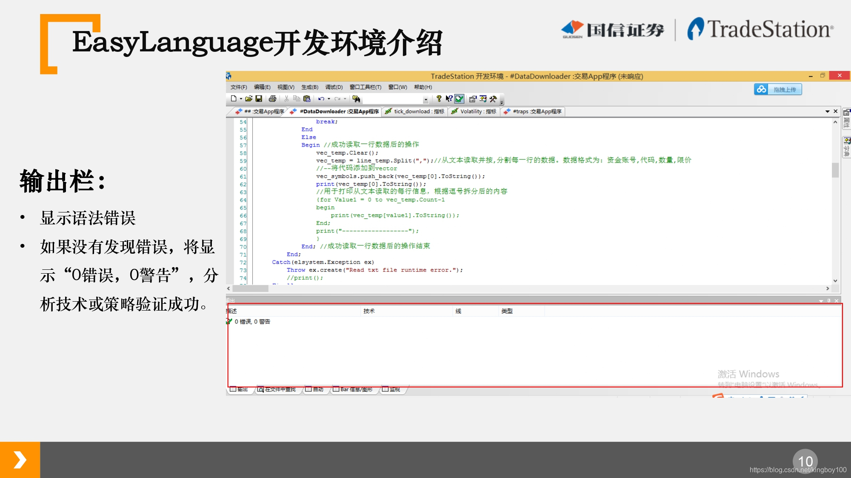Click the yellow question mark help icon
This screenshot has height=478, width=851.
[x=439, y=99]
